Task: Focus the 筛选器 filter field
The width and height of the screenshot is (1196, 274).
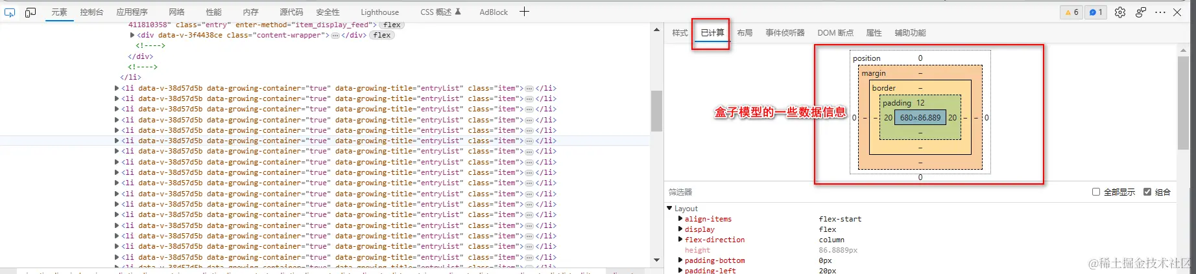Action: coord(876,192)
